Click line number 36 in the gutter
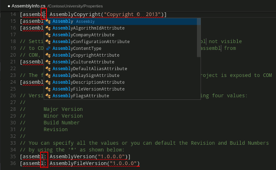This screenshot has height=170, width=276. [13, 163]
